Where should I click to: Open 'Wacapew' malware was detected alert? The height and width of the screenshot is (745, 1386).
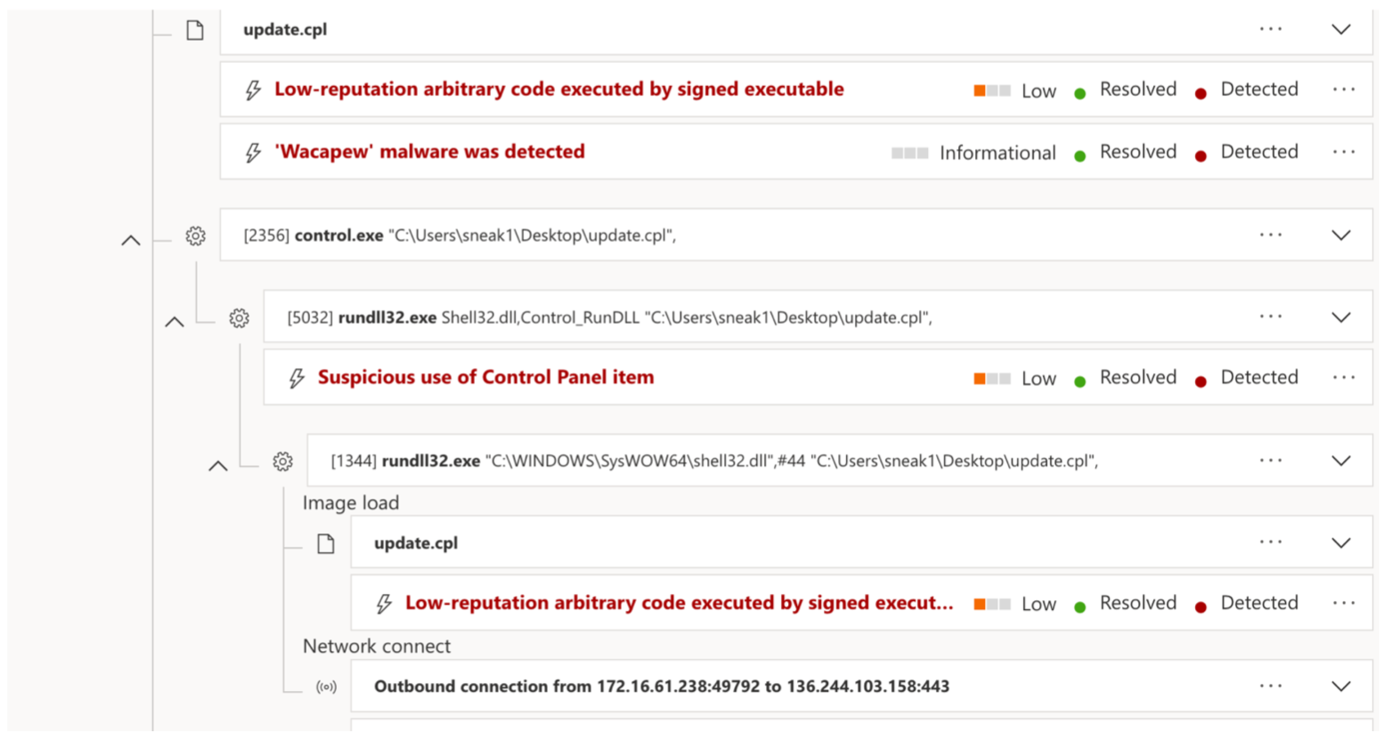point(429,152)
